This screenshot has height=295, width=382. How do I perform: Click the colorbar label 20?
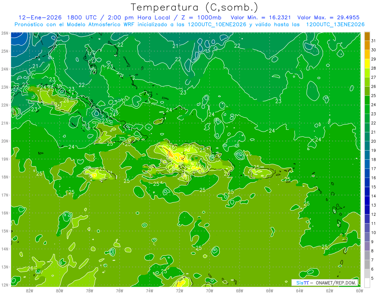(374, 141)
